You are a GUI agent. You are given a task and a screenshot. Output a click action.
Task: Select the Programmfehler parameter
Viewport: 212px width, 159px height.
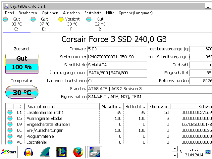coord(41,136)
